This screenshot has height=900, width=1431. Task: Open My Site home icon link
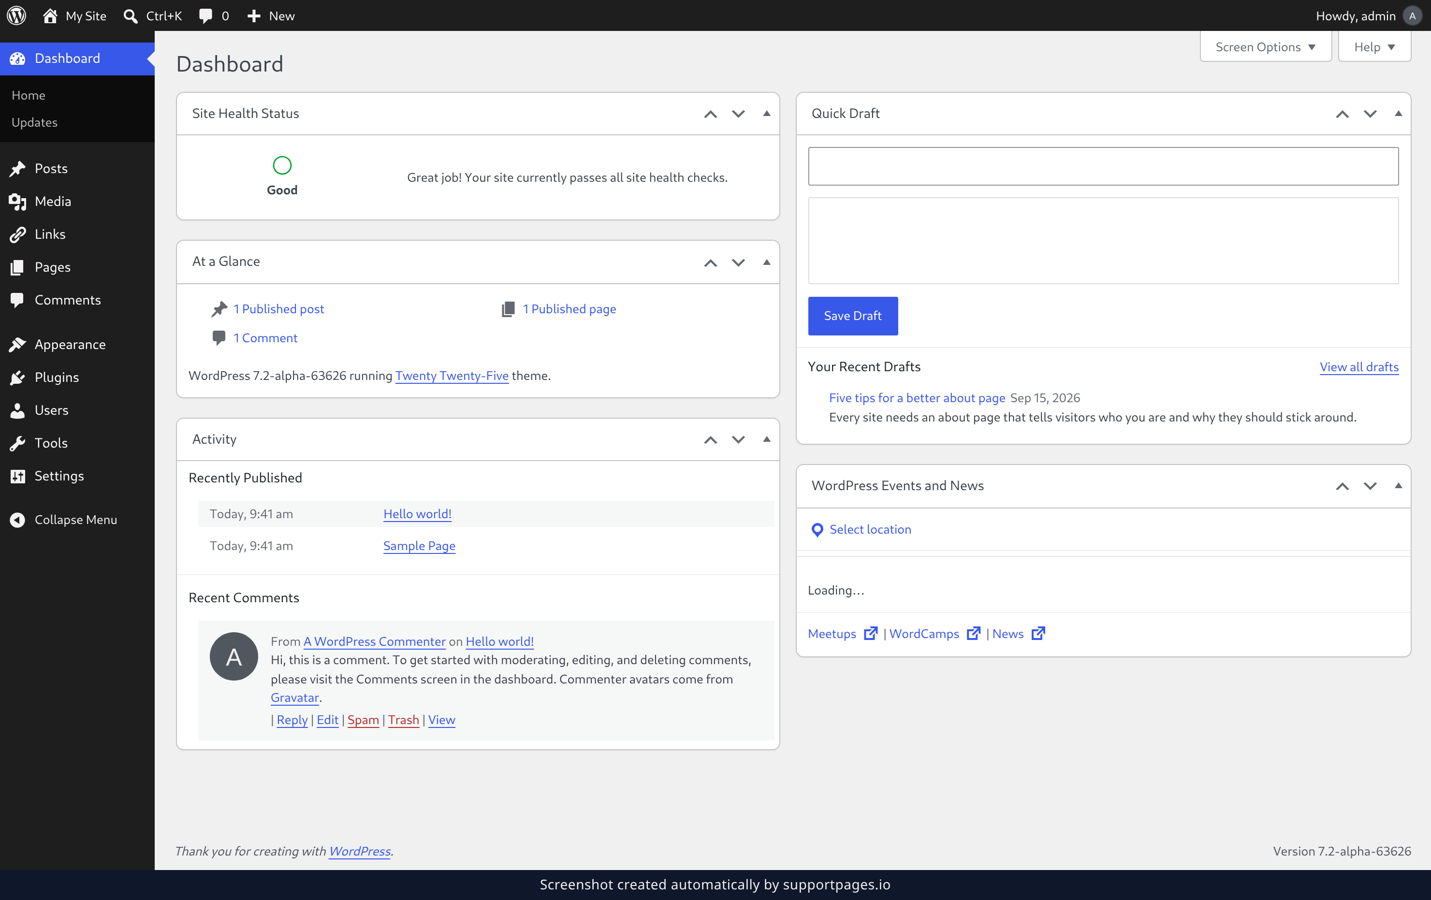coord(74,15)
